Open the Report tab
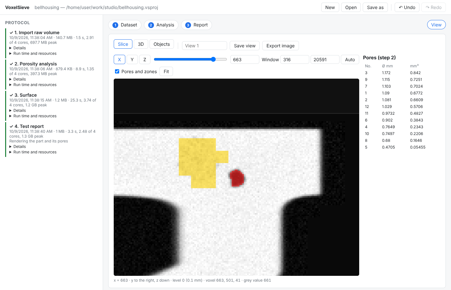 coord(197,25)
